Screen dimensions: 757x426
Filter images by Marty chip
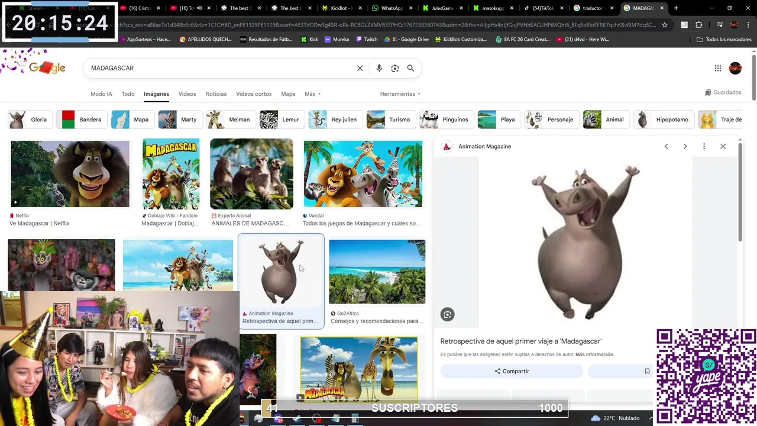point(180,120)
